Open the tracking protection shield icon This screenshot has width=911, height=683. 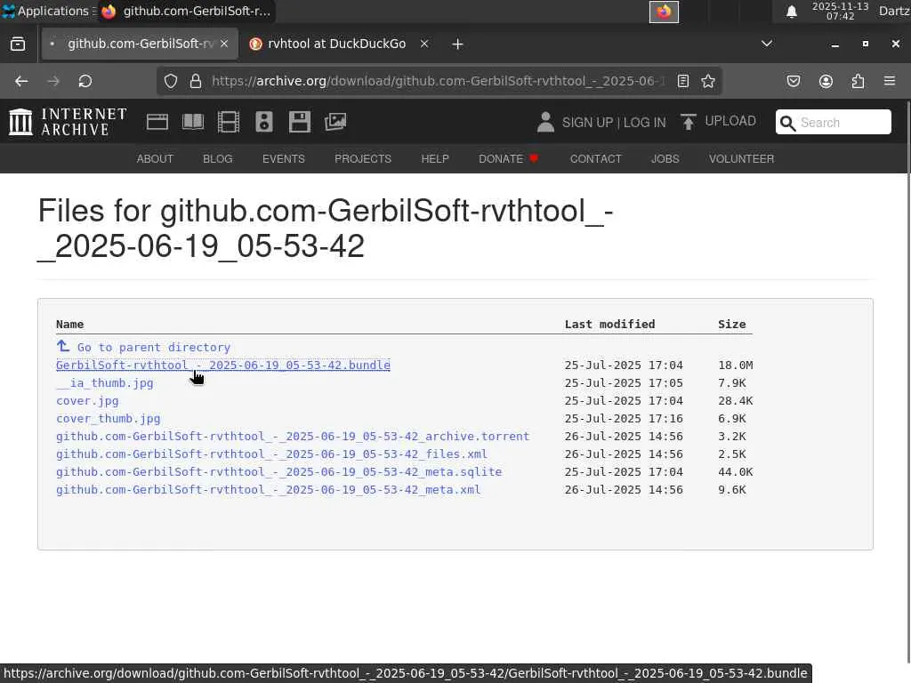coord(171,81)
